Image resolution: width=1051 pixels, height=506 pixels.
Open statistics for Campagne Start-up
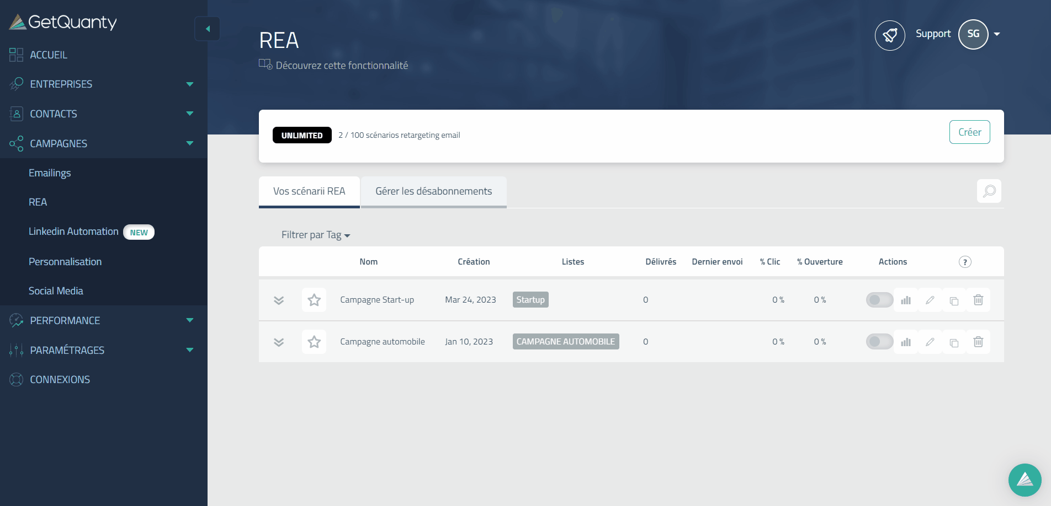tap(906, 300)
